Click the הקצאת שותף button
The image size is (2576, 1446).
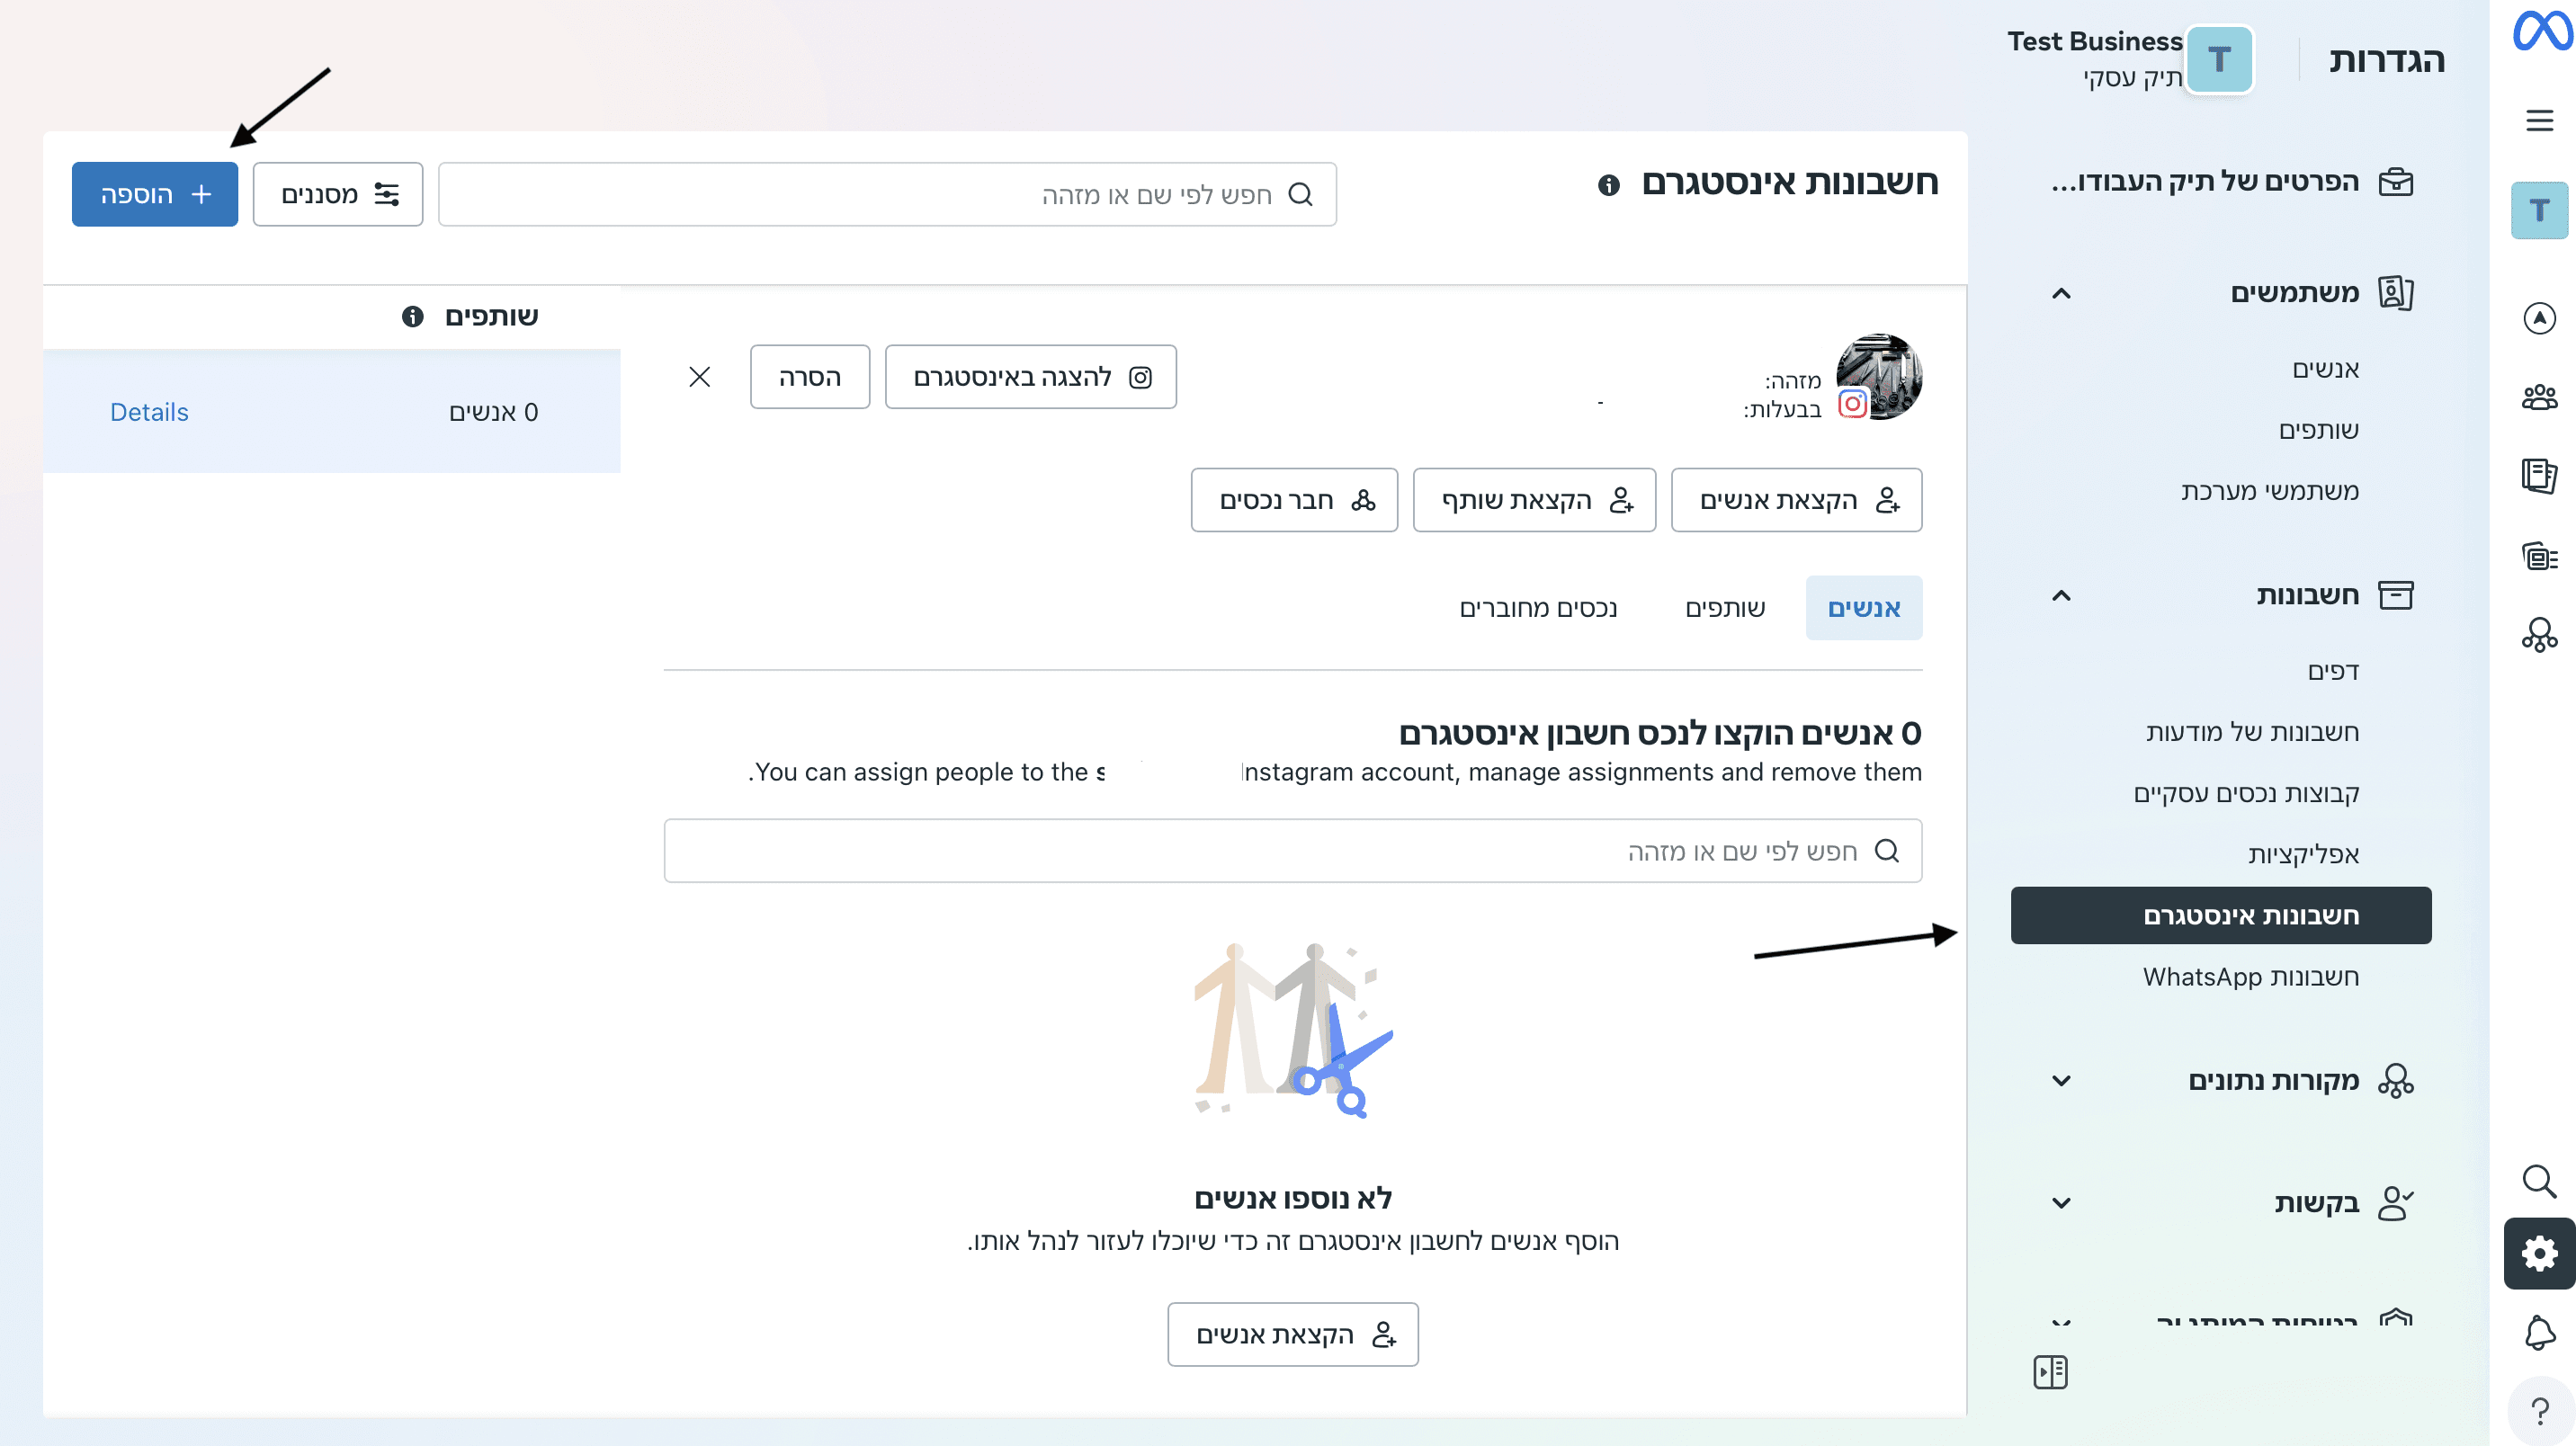1534,500
